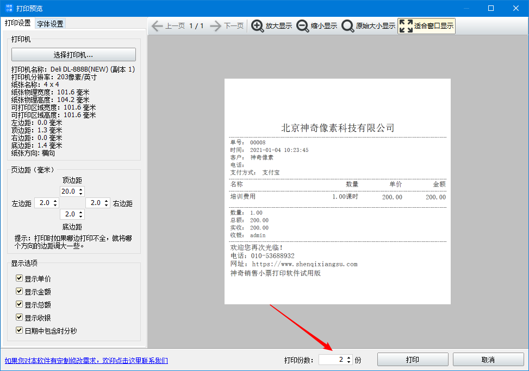Open 选择打印机 printer chooser
Viewport: 529px width, 371px height.
tap(73, 55)
